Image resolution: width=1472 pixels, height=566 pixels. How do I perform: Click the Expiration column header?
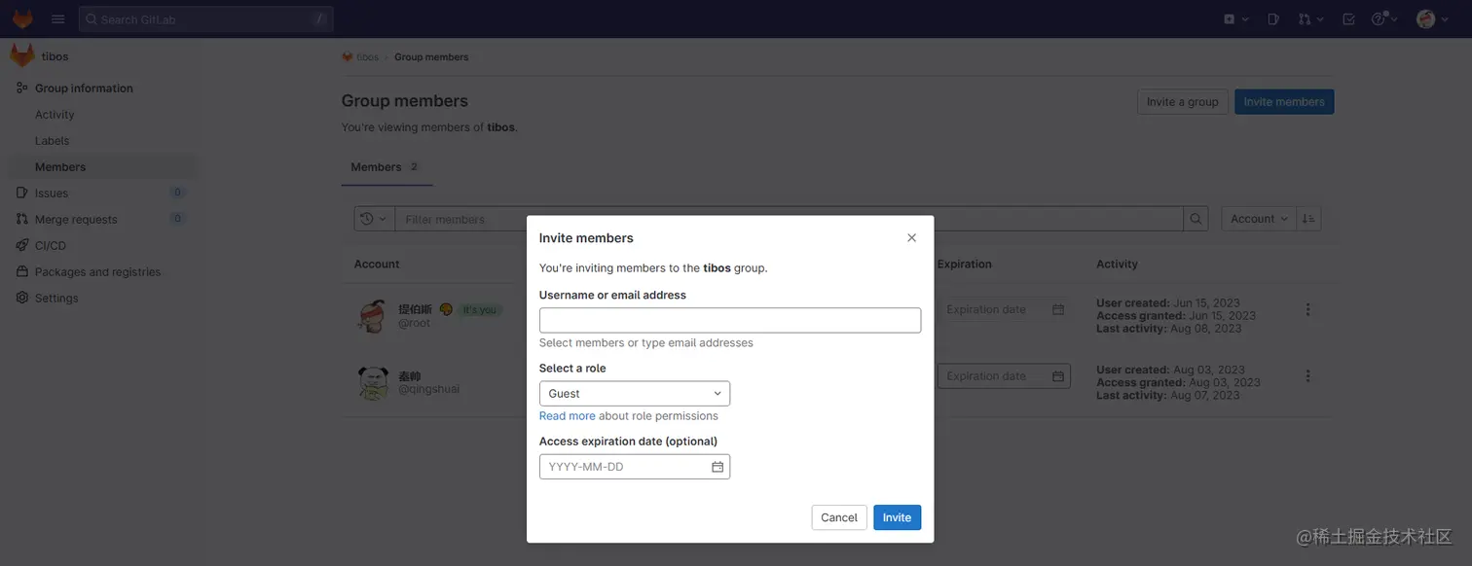(964, 264)
